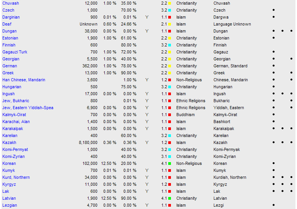Viewport: 297px width, 209px height.
Task: Click 'Komi-Permyak' language cell
Action: [x=227, y=150]
